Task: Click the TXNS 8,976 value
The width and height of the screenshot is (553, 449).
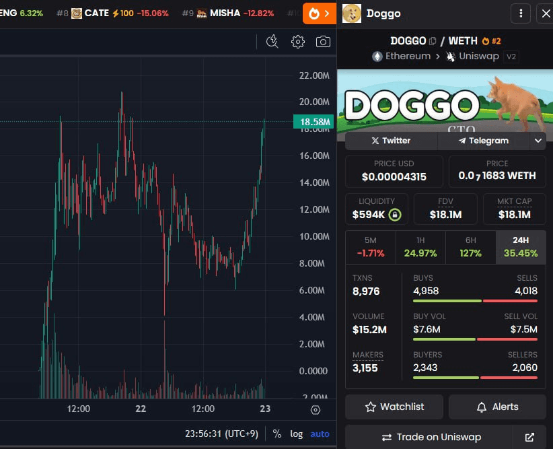Action: (366, 291)
